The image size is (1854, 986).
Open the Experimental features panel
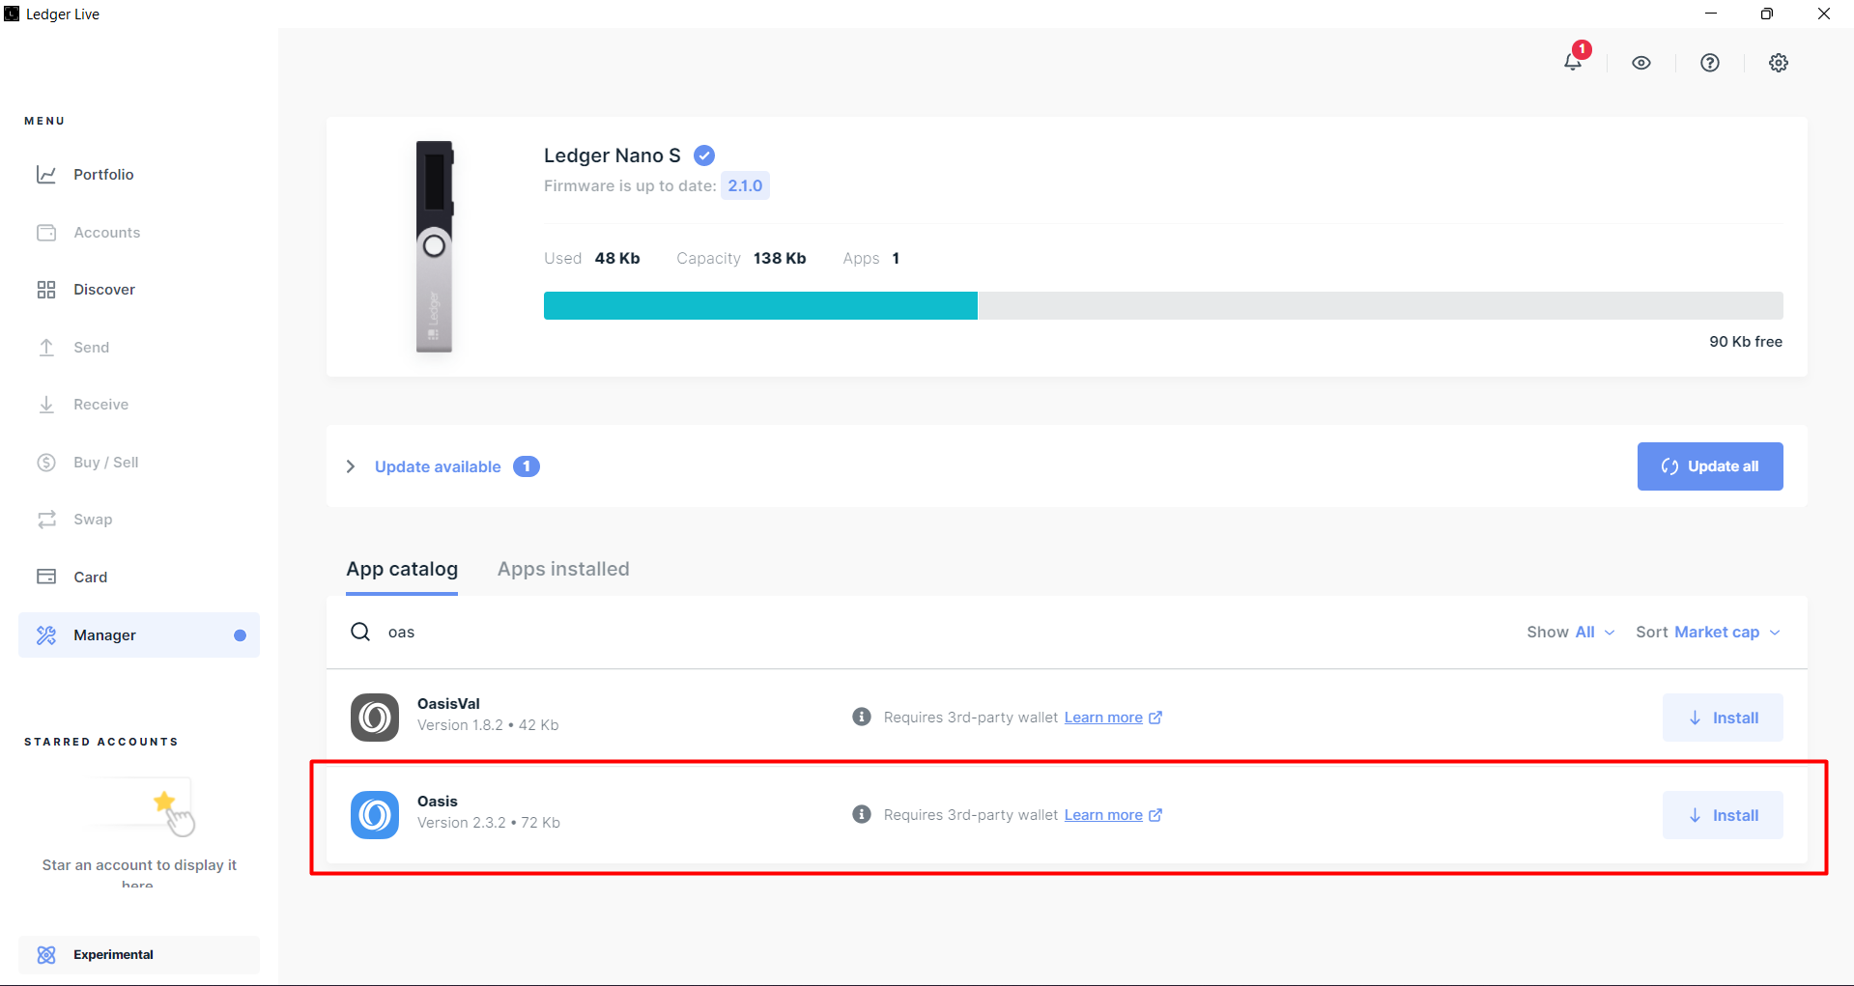pyautogui.click(x=113, y=954)
